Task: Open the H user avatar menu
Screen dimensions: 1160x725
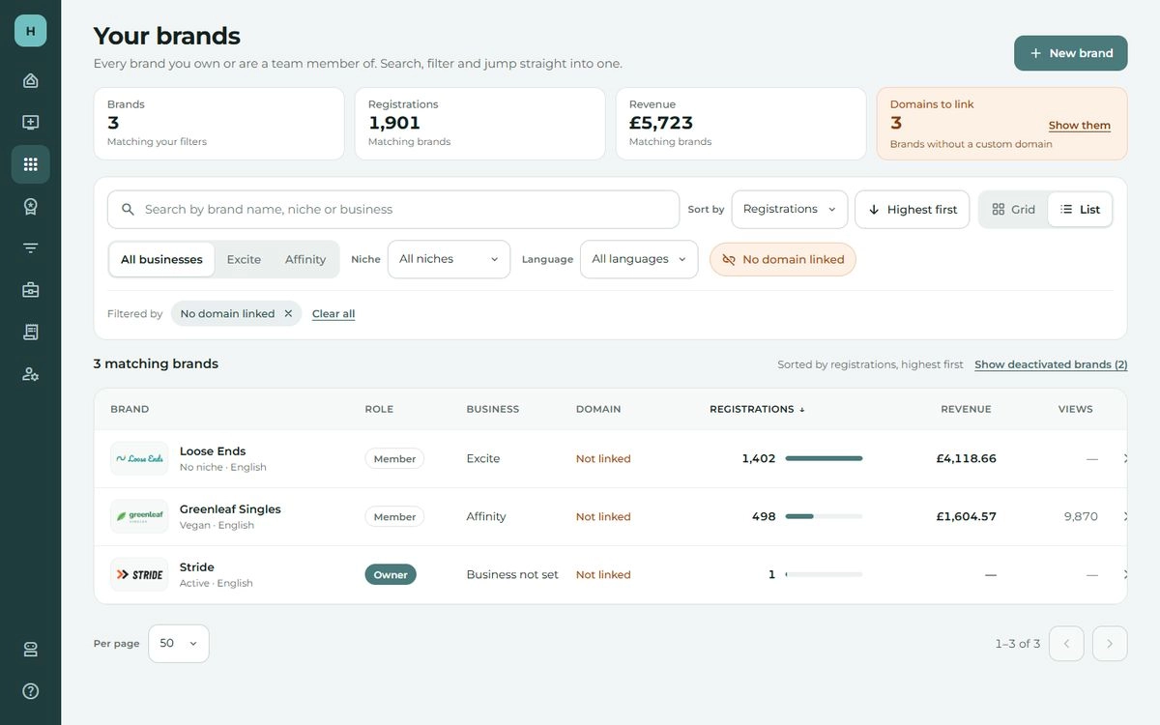Action: pyautogui.click(x=30, y=31)
